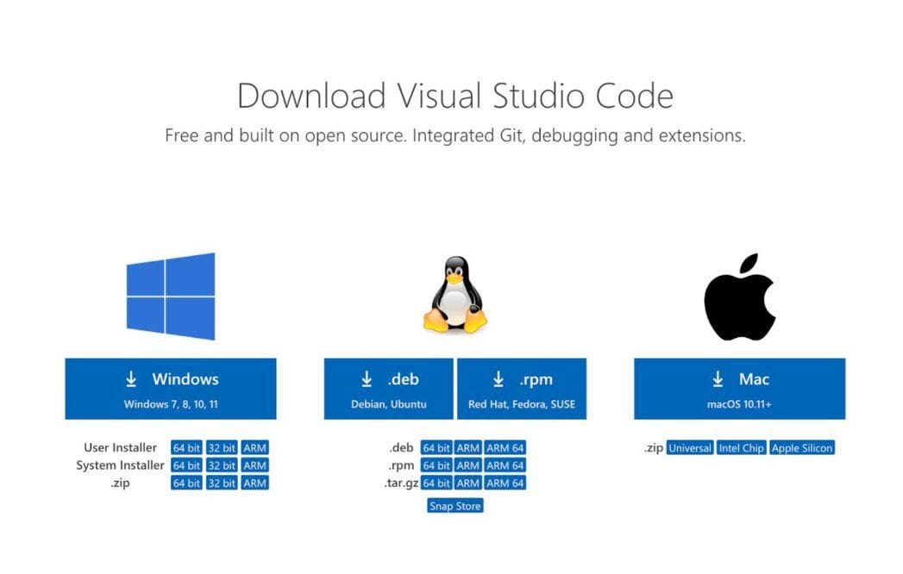Screen dimensions: 903x574
Task: Open the Snap Store download
Action: [454, 506]
